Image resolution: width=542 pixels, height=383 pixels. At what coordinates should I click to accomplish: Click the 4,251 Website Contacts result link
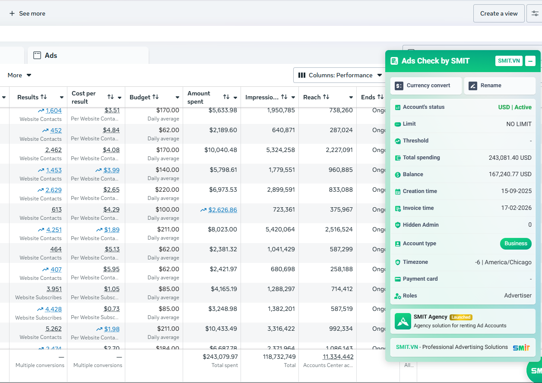pos(54,230)
